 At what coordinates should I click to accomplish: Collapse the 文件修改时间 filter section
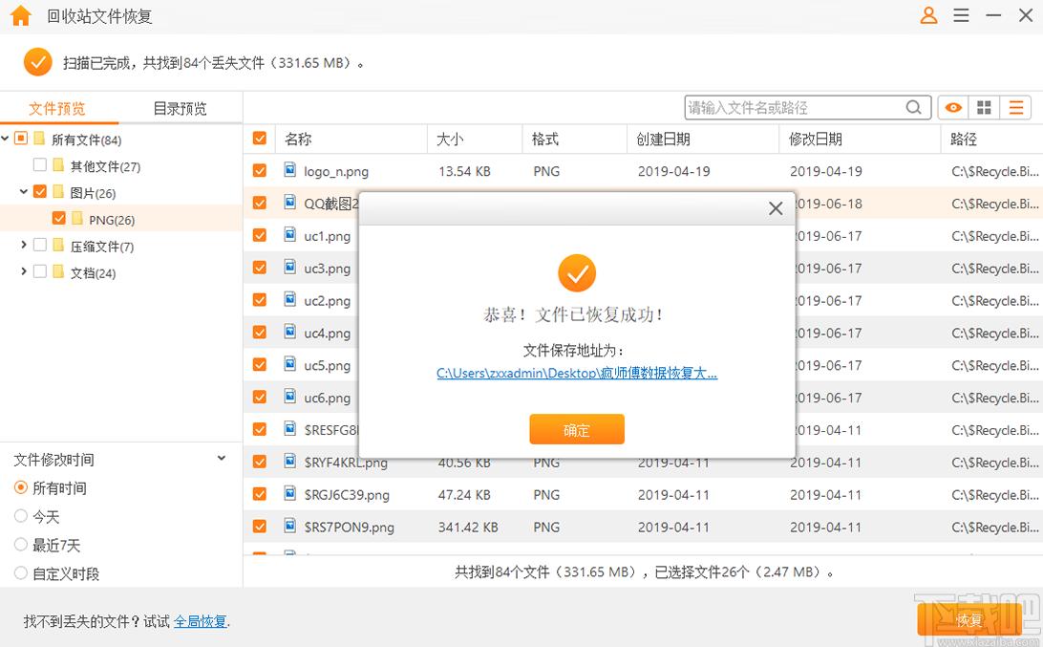tap(222, 459)
